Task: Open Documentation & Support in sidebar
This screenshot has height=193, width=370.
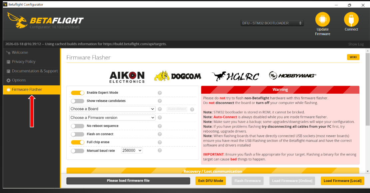Action: point(35,71)
